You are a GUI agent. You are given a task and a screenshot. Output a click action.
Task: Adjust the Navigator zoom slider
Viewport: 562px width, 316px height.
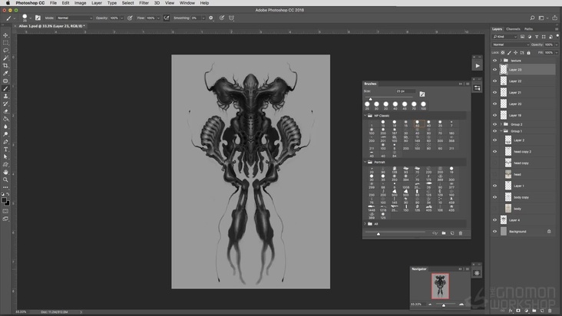point(444,305)
